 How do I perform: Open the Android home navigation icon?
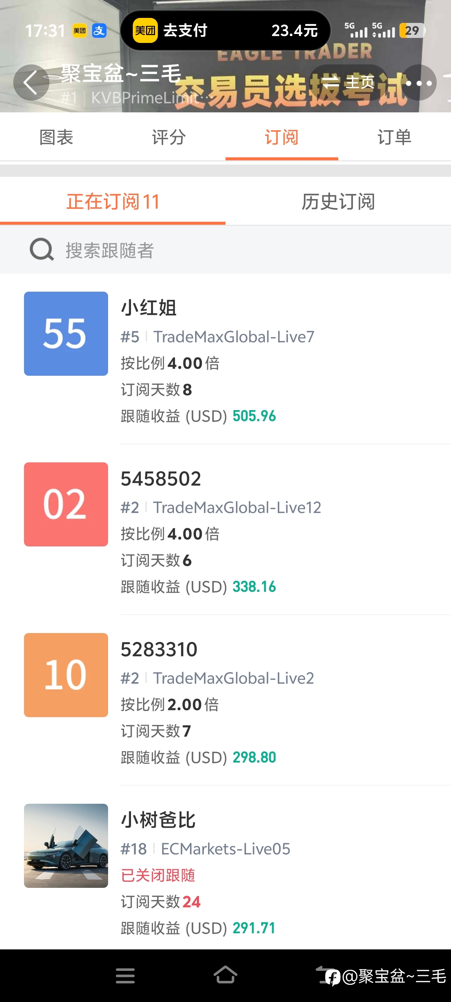pos(225,975)
